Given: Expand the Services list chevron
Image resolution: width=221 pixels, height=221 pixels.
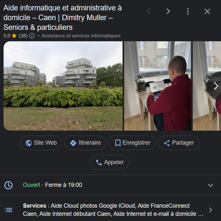Looking at the screenshot, I should click(x=211, y=210).
